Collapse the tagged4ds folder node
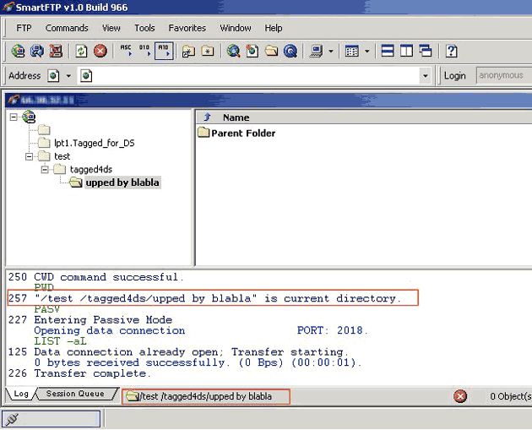Viewport: 532px width, 430px height. [46, 170]
